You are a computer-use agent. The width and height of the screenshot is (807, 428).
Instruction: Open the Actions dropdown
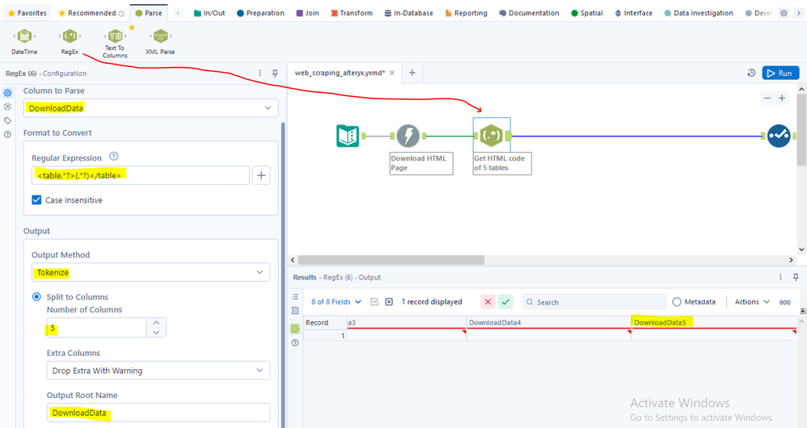pos(752,301)
